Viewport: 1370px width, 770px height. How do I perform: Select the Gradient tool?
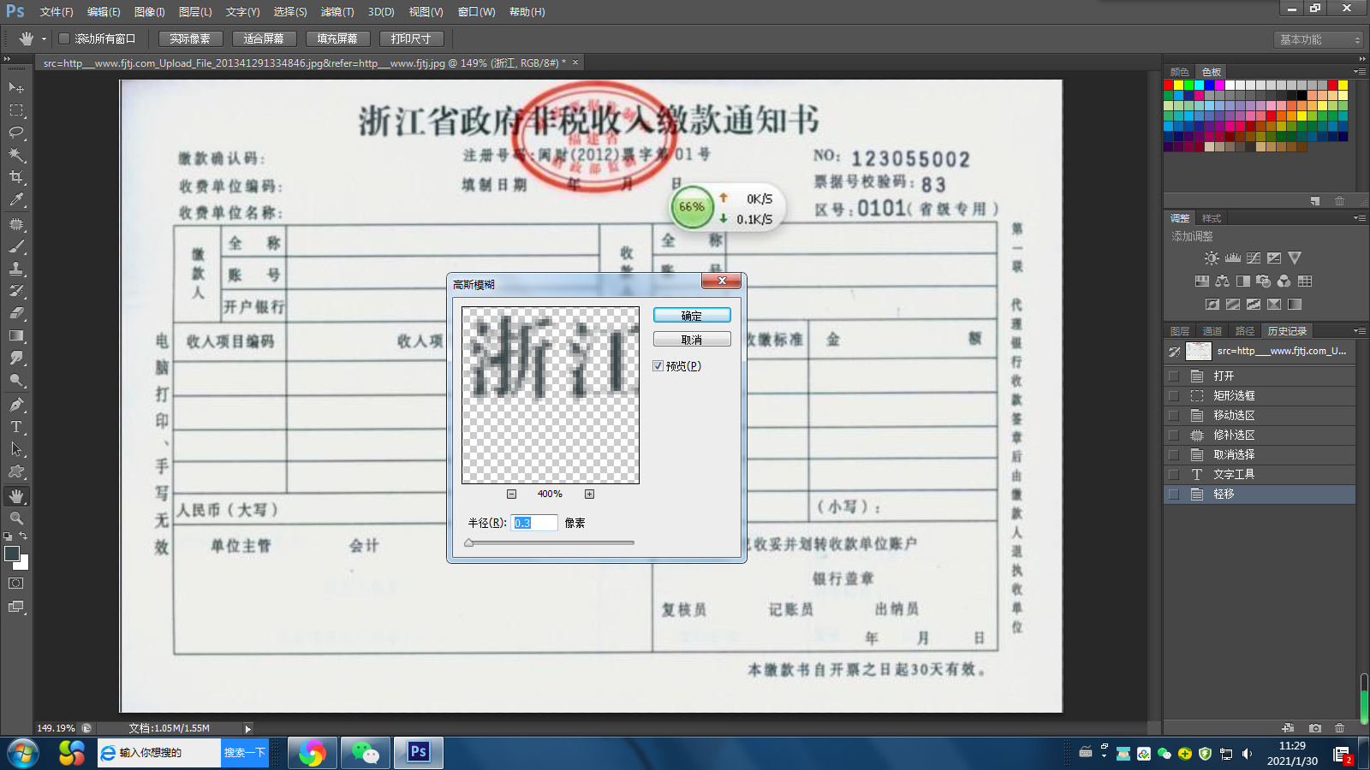(x=16, y=335)
